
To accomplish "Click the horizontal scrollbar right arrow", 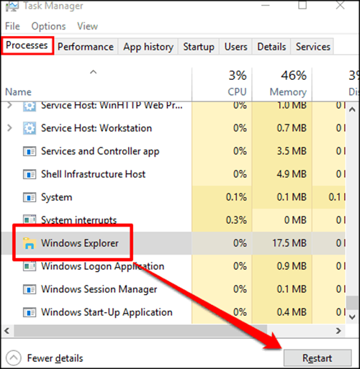I will click(x=338, y=331).
